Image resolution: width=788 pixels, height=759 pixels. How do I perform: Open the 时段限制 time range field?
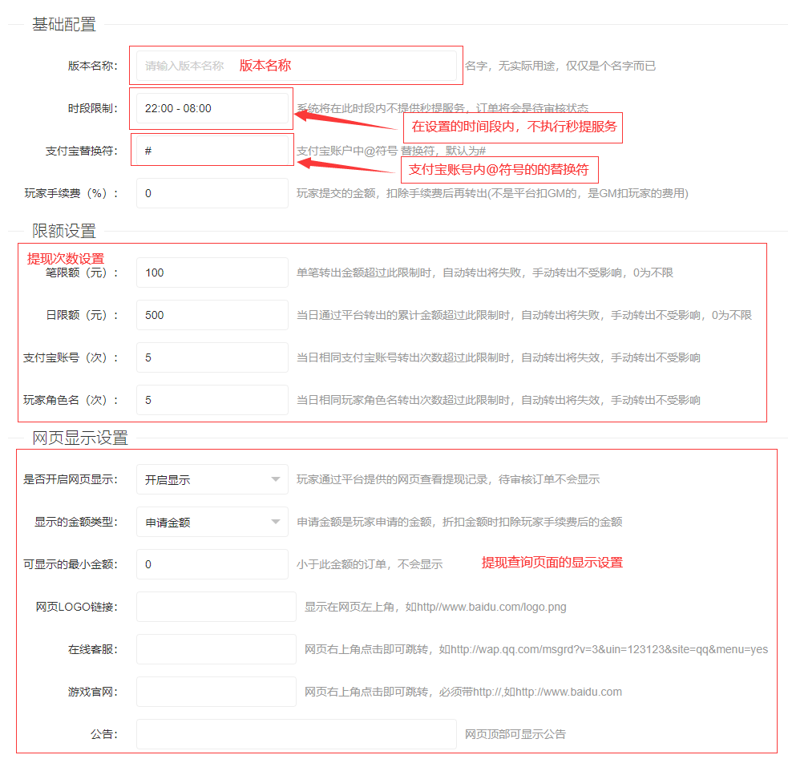point(212,108)
